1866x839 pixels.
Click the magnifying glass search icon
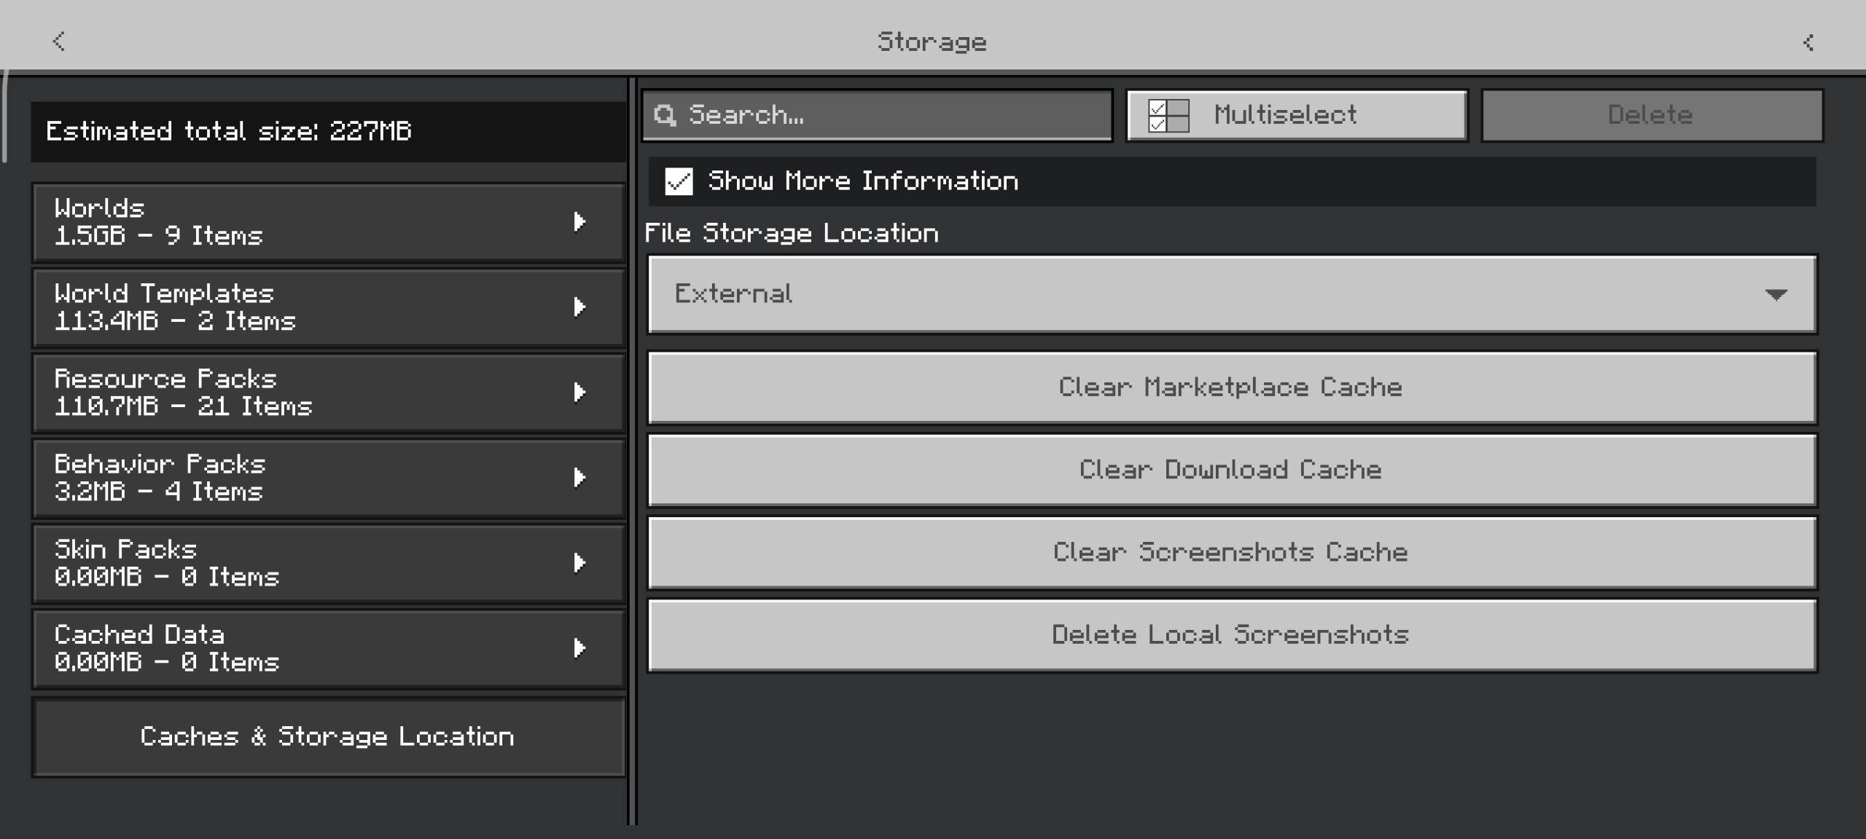tap(665, 115)
